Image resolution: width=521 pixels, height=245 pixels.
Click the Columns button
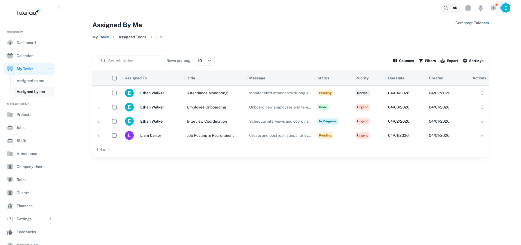pos(403,61)
